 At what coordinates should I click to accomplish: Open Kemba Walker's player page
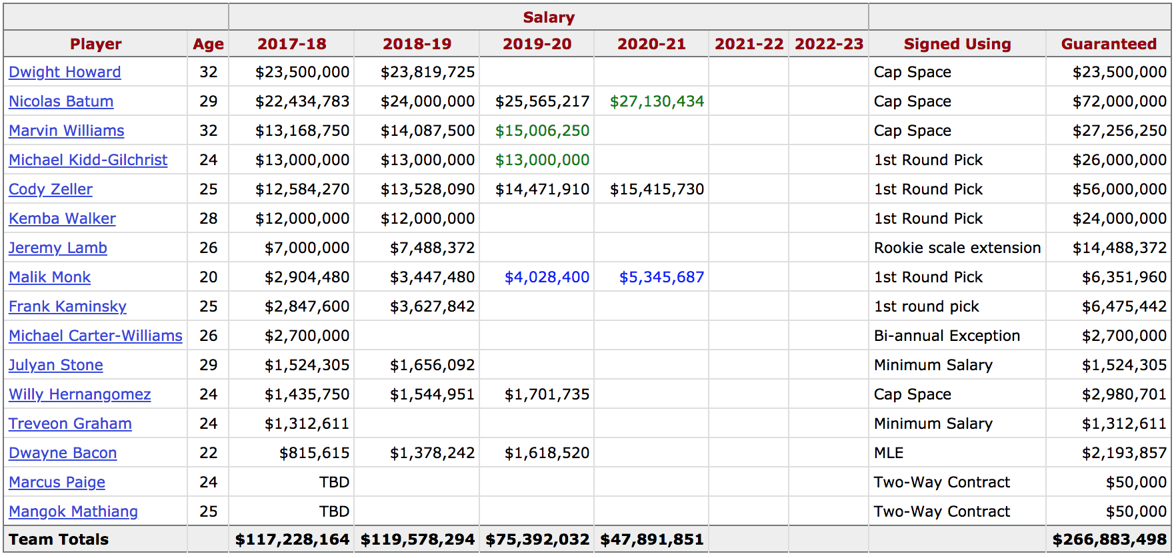coord(62,218)
